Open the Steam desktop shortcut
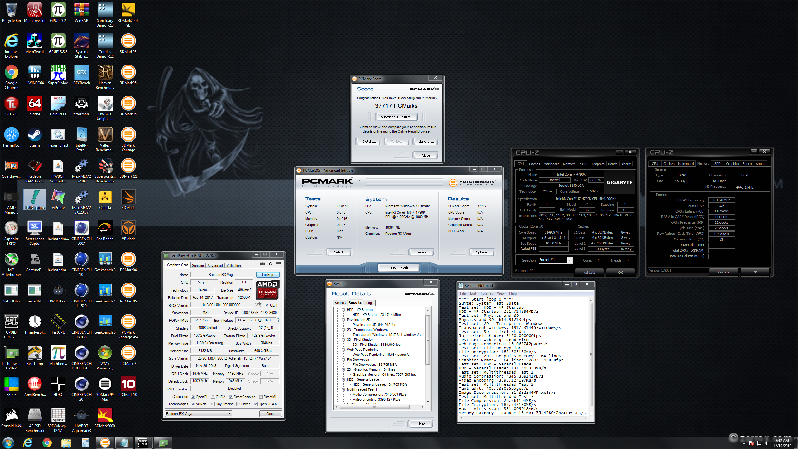The width and height of the screenshot is (798, 449). (x=35, y=138)
